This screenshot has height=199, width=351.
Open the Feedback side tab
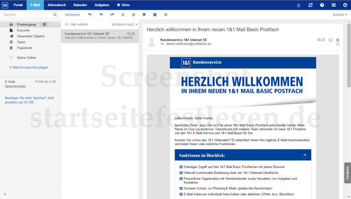coord(347,173)
